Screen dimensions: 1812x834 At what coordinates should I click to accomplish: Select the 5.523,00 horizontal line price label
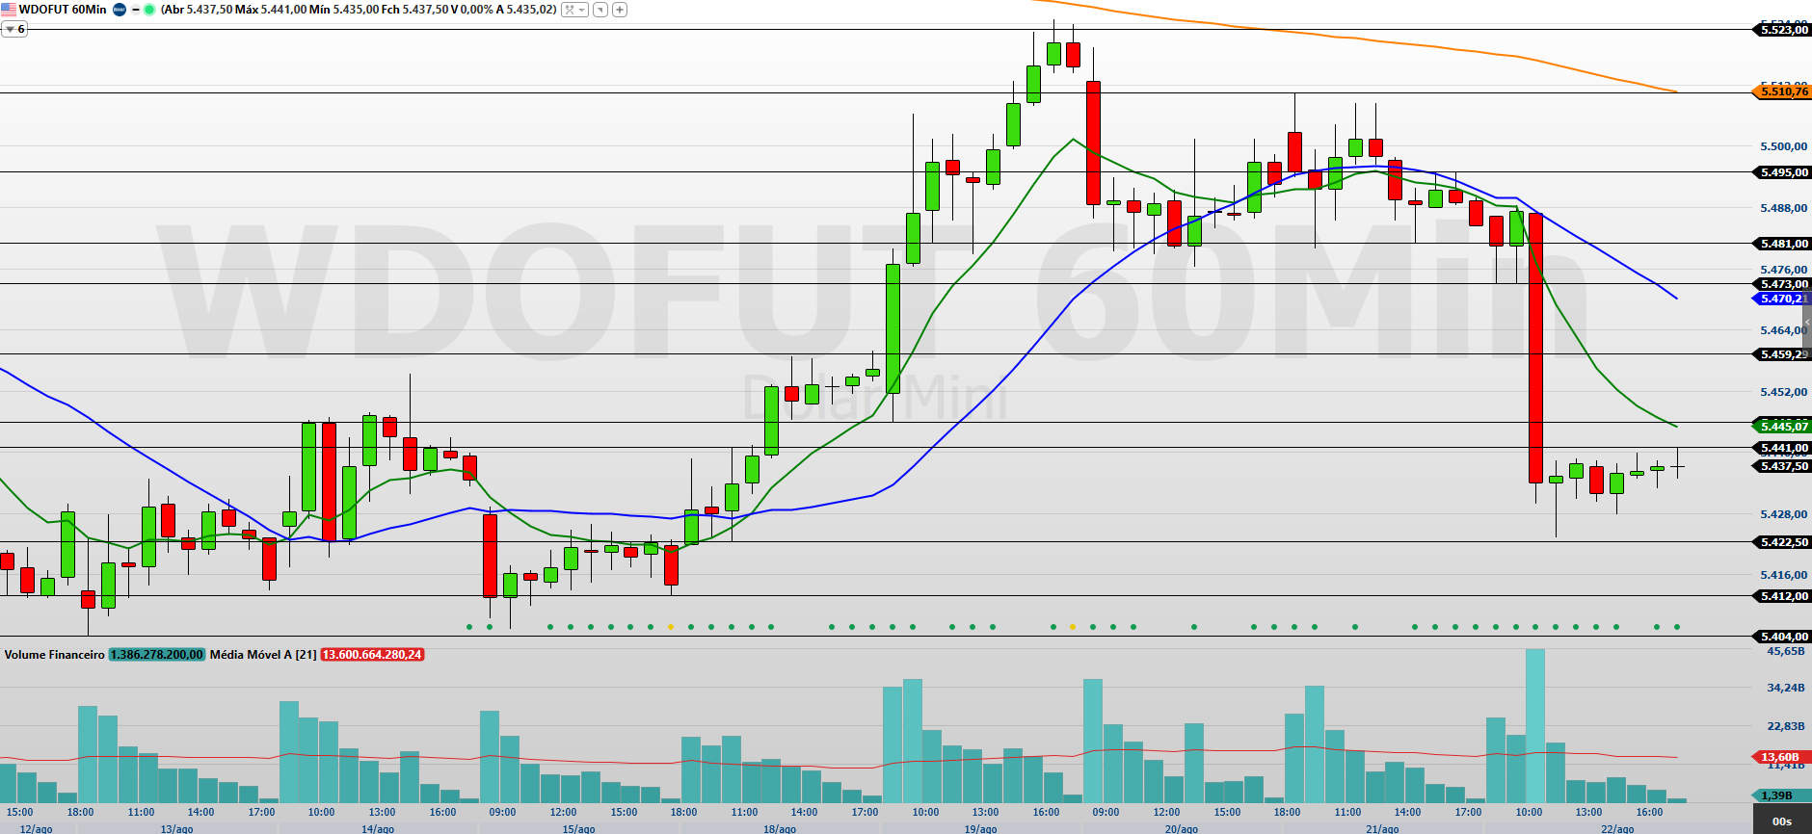point(1781,30)
